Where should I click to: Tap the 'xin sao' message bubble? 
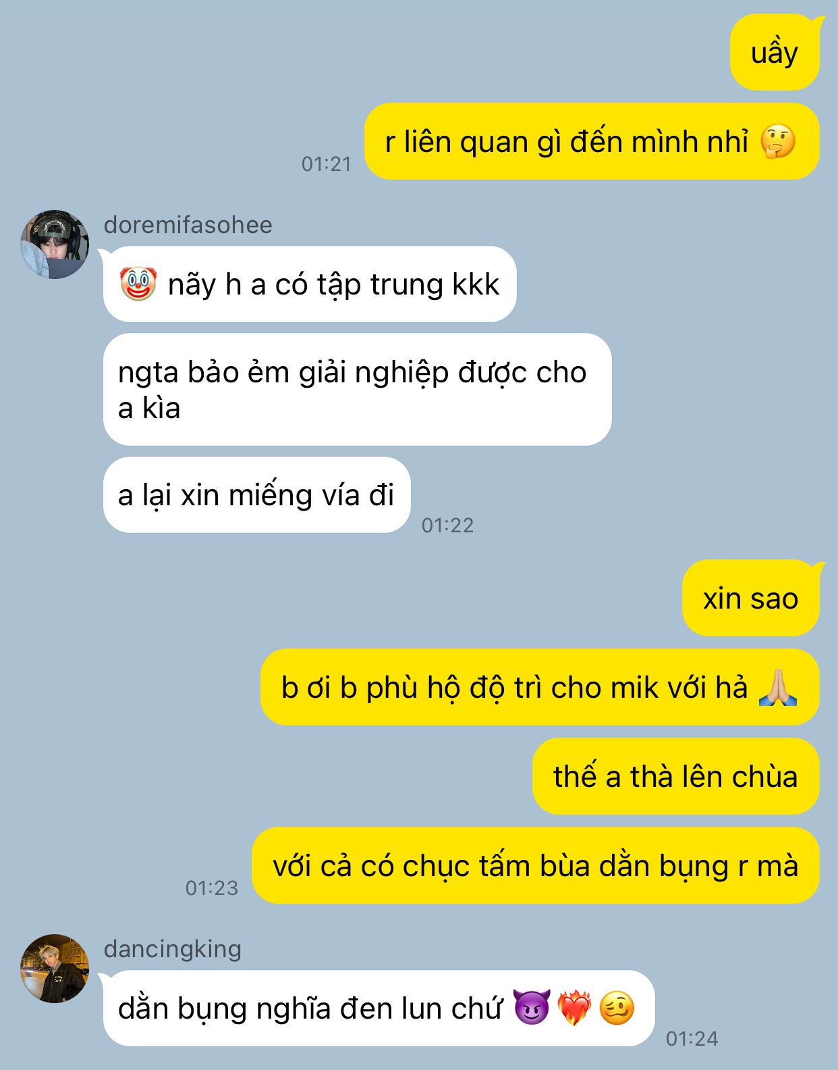tap(751, 598)
